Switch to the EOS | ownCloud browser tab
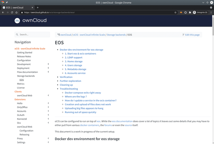The height and width of the screenshot is (144, 214). [x=17, y=8]
